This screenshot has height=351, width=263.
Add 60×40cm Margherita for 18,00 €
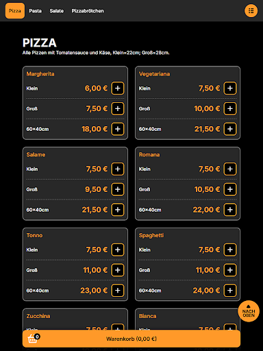[118, 129]
